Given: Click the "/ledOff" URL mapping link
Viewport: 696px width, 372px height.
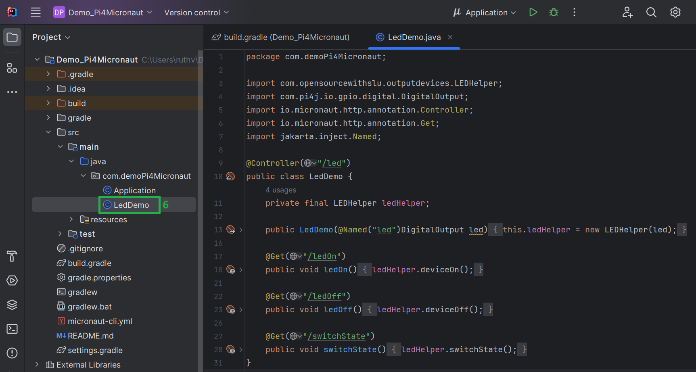Looking at the screenshot, I should (x=325, y=296).
